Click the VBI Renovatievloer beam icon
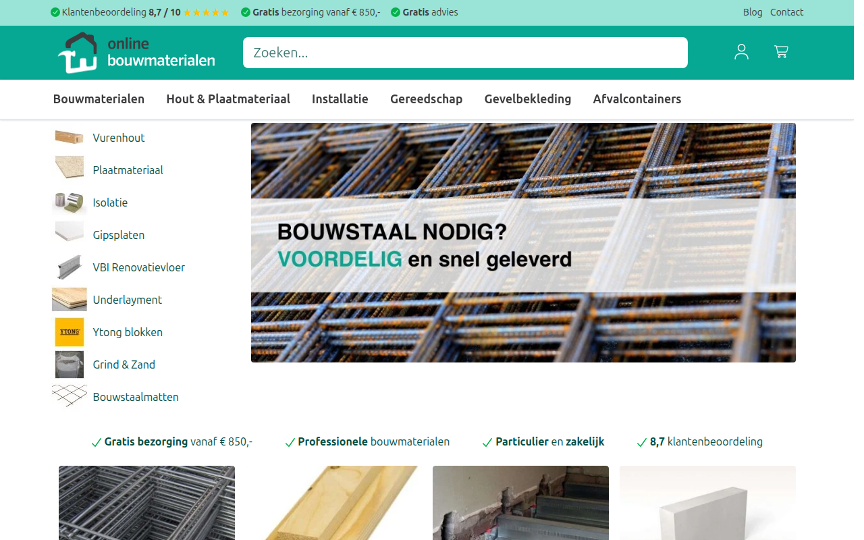This screenshot has width=864, height=540. [x=70, y=267]
